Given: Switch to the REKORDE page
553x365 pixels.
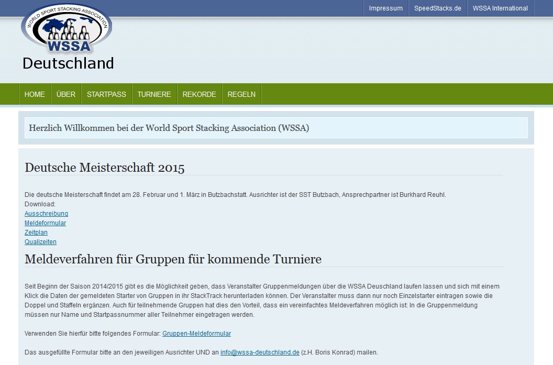Looking at the screenshot, I should pos(199,94).
